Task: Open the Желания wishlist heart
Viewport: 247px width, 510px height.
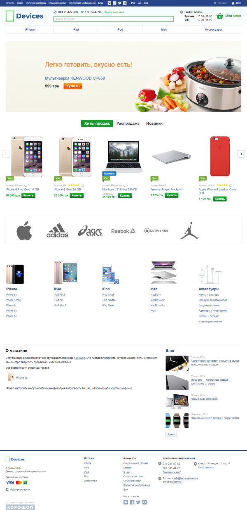Action: (215, 3)
